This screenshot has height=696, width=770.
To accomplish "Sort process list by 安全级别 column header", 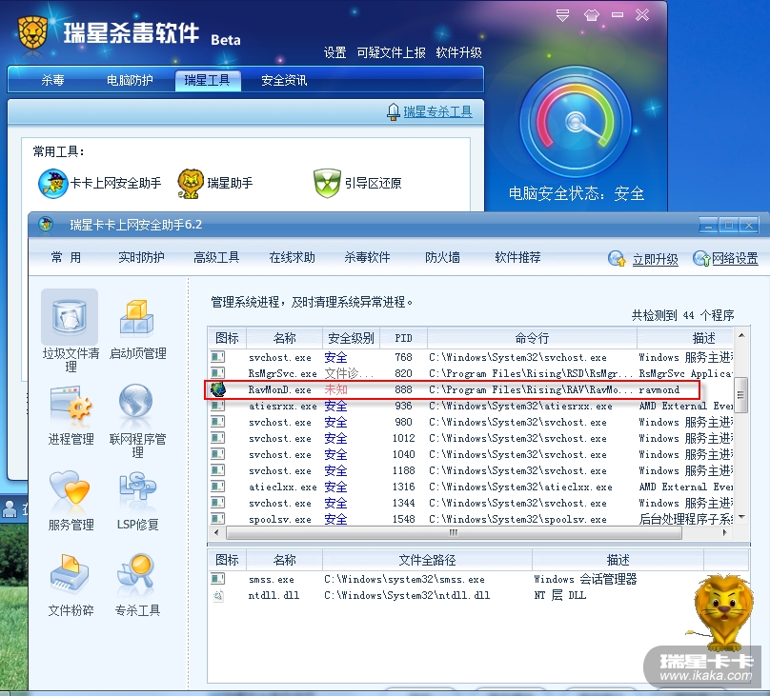I will click(351, 338).
